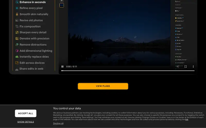Viewport: 206px width, 128px height.
Task: Decline all cookies
Action: pos(58,123)
